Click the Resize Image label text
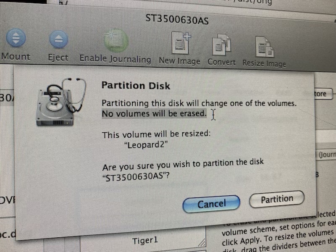Image resolution: width=336 pixels, height=252 pixels. pos(264,63)
